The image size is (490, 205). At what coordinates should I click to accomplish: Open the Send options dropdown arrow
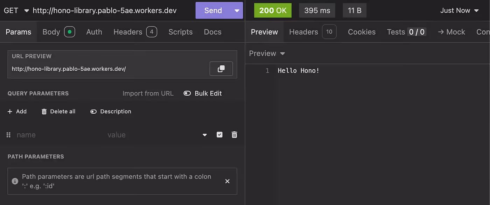(x=237, y=10)
